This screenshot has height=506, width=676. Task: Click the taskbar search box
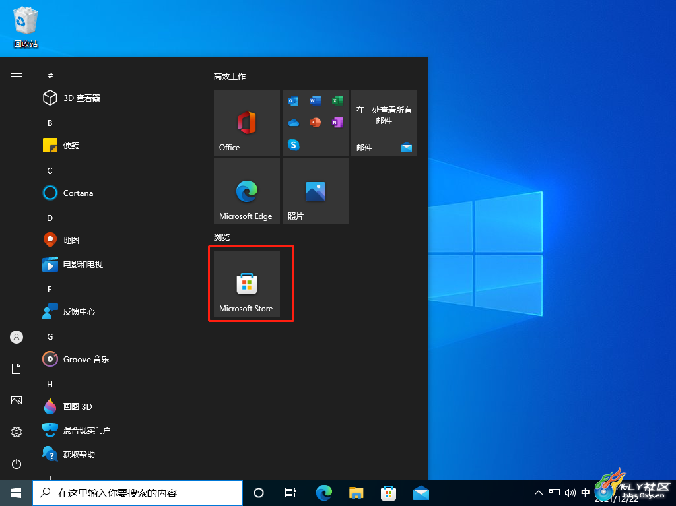point(137,493)
